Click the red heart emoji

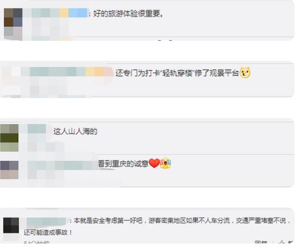[x=154, y=163]
